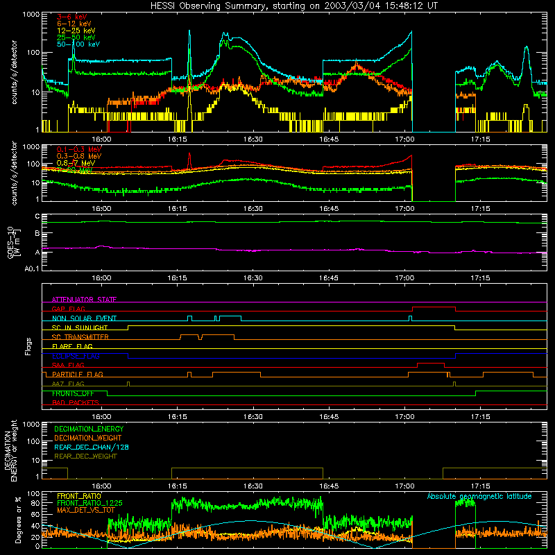This screenshot has width=555, height=555.
Task: Click the SC_TRANSMITTER flag label
Action: point(80,336)
